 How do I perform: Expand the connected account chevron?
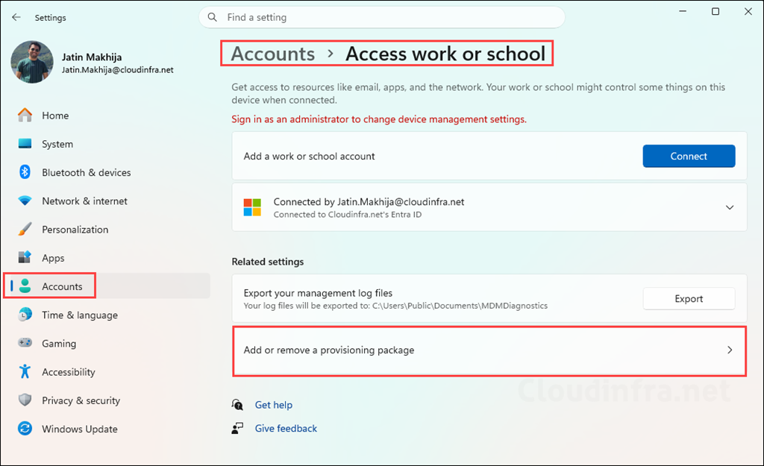[x=730, y=207]
